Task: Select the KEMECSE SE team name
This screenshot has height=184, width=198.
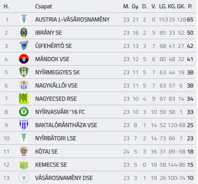Action: pyautogui.click(x=51, y=165)
